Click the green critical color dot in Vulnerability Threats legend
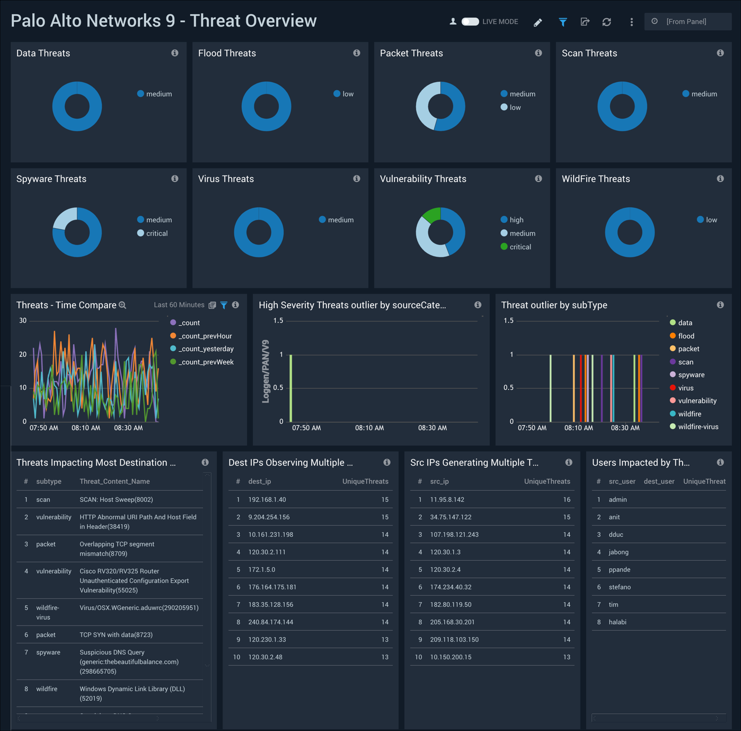The width and height of the screenshot is (741, 731). pos(504,246)
